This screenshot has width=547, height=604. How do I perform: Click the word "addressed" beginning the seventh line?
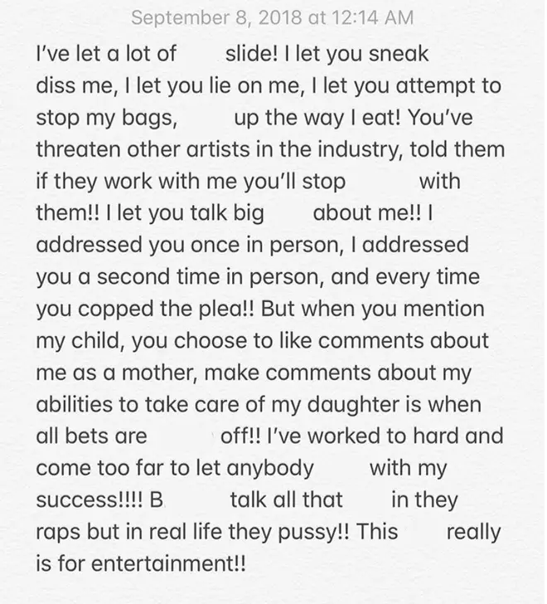(x=90, y=245)
